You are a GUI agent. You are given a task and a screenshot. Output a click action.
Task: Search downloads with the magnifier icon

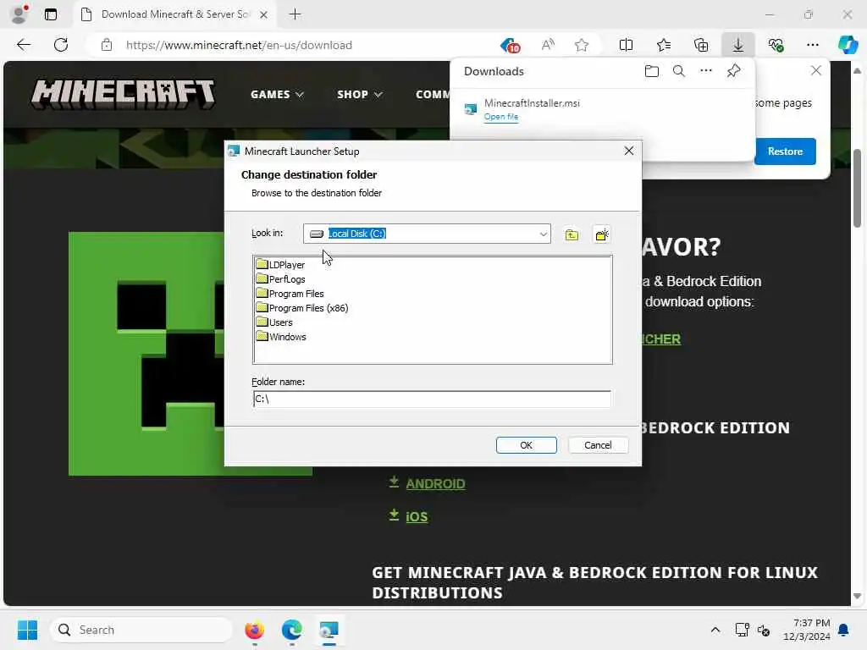tap(678, 71)
